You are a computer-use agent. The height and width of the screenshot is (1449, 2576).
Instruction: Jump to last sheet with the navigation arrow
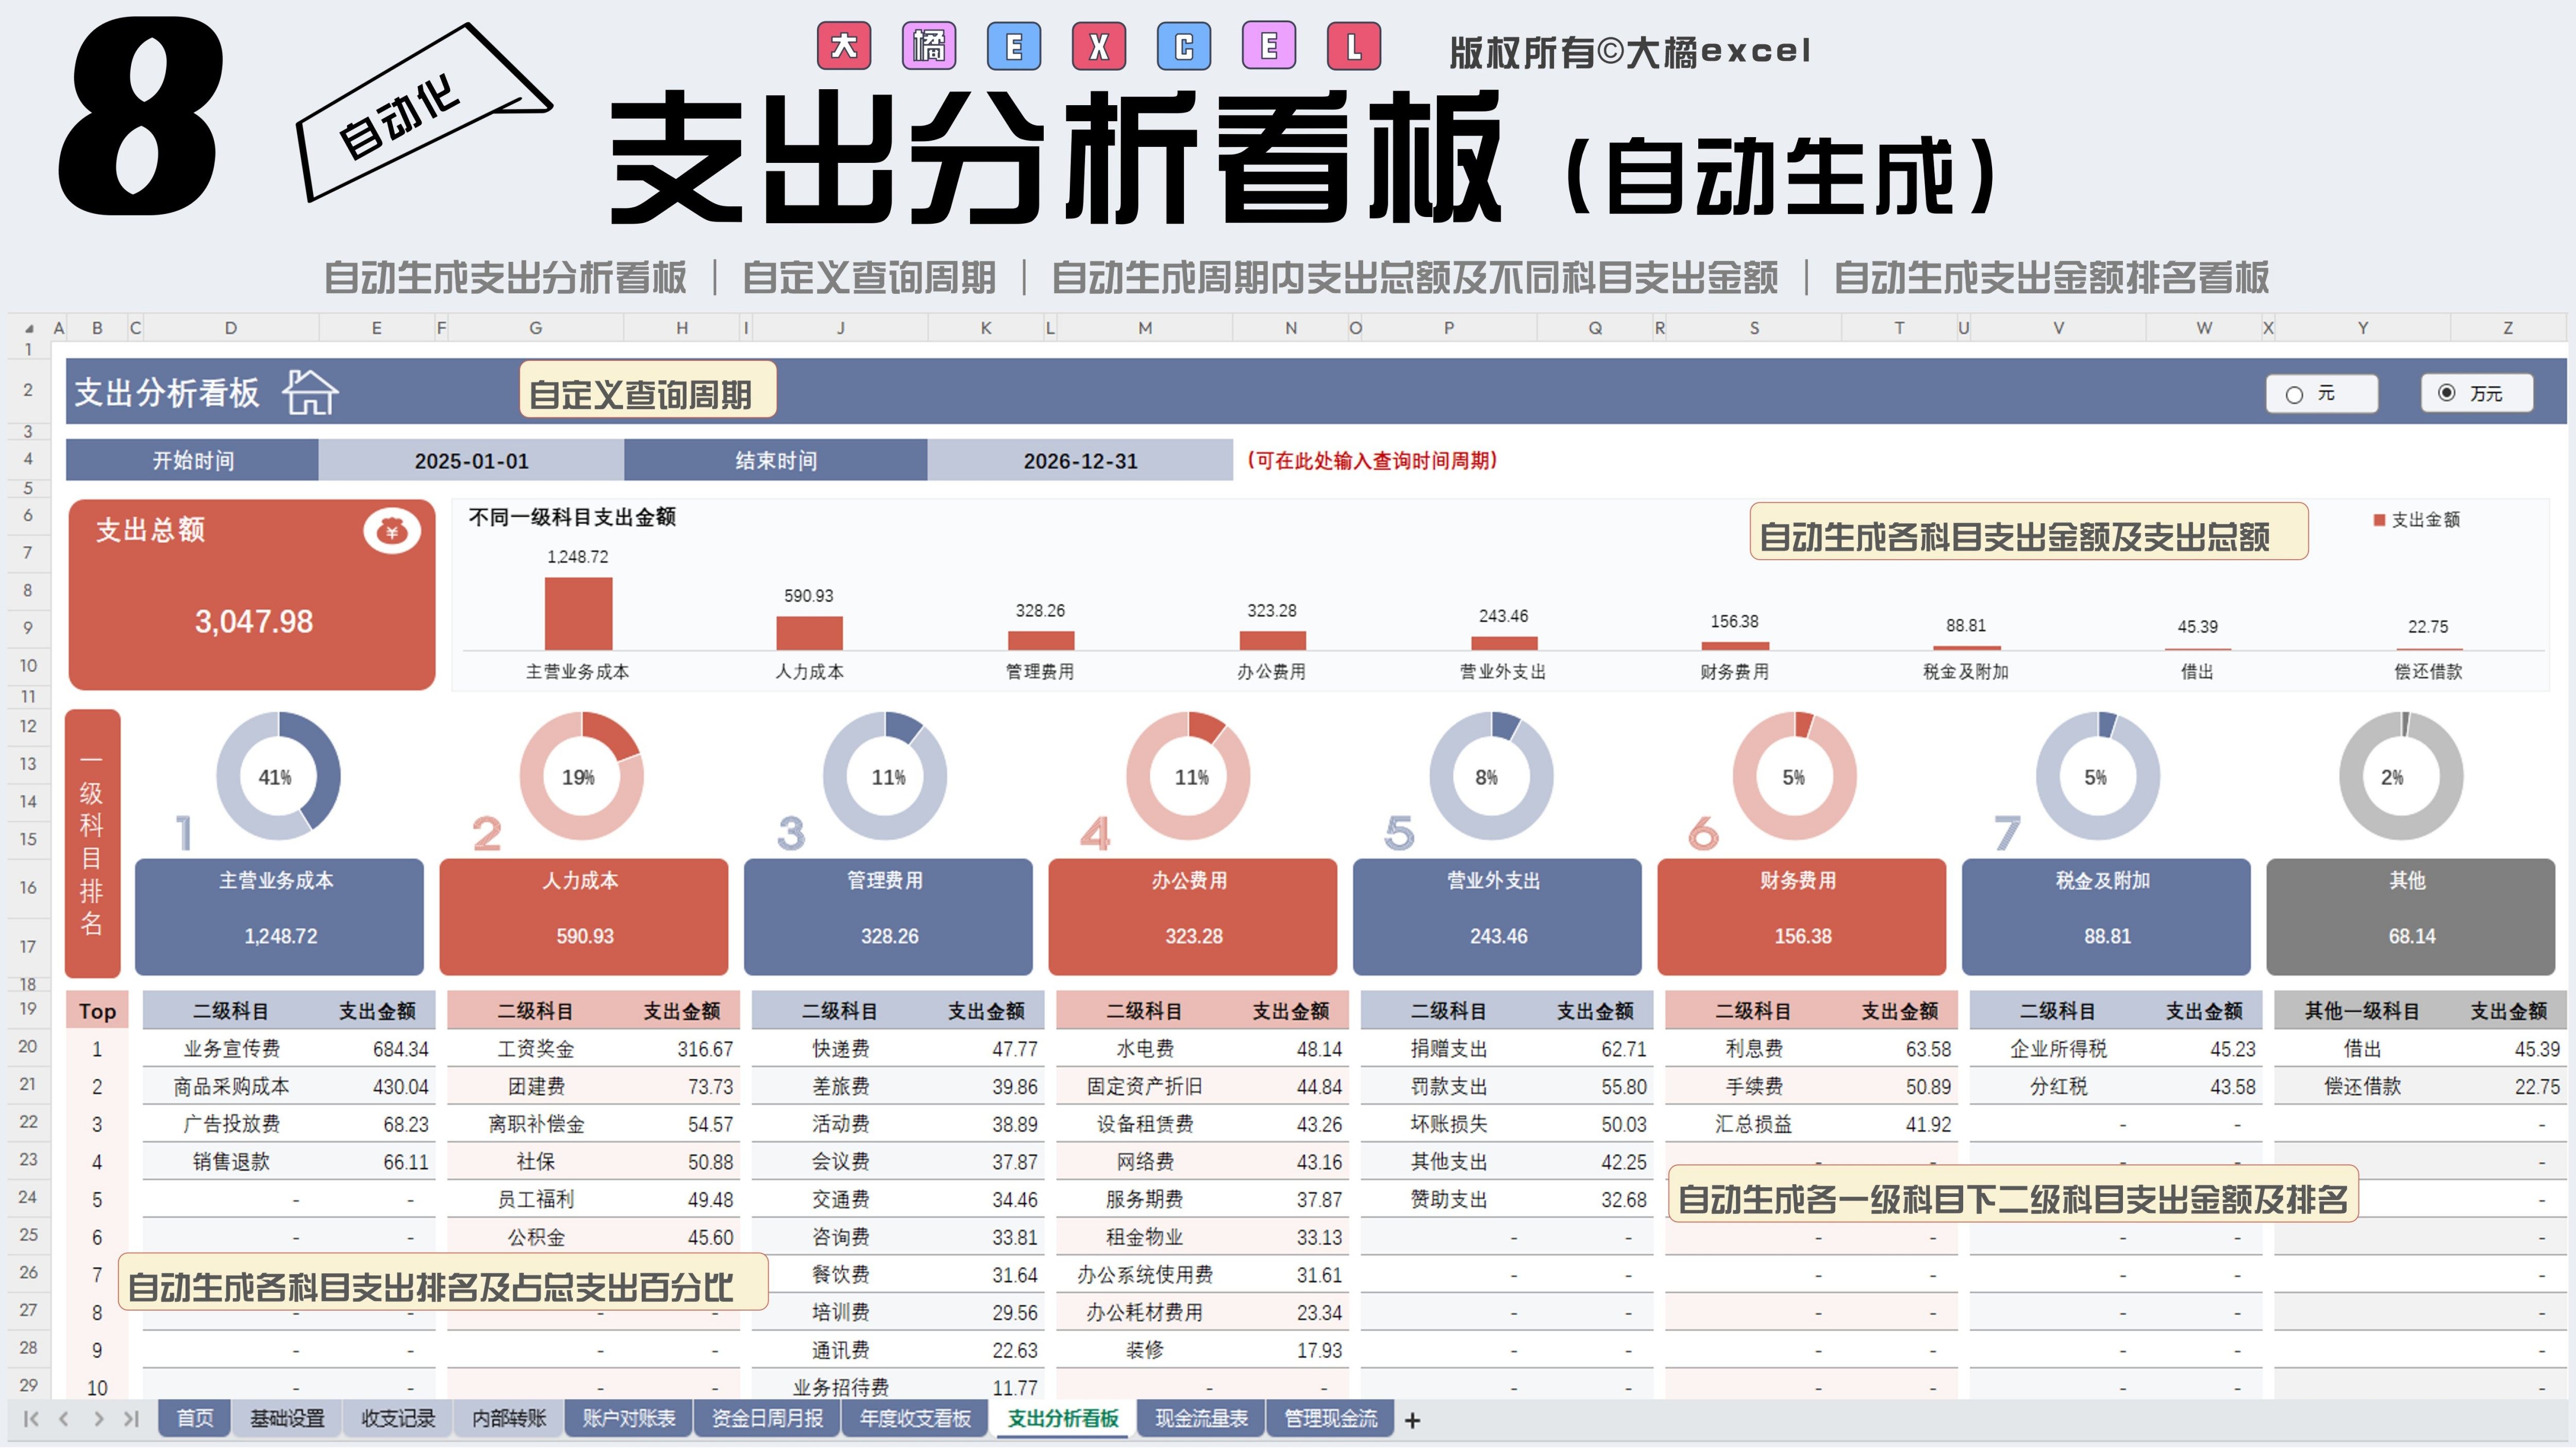click(x=132, y=1419)
